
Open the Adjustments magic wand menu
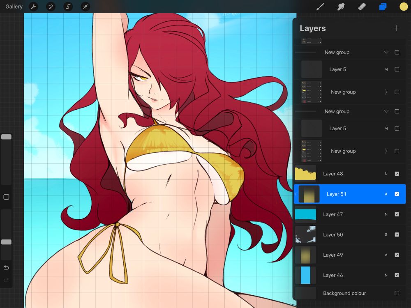51,7
